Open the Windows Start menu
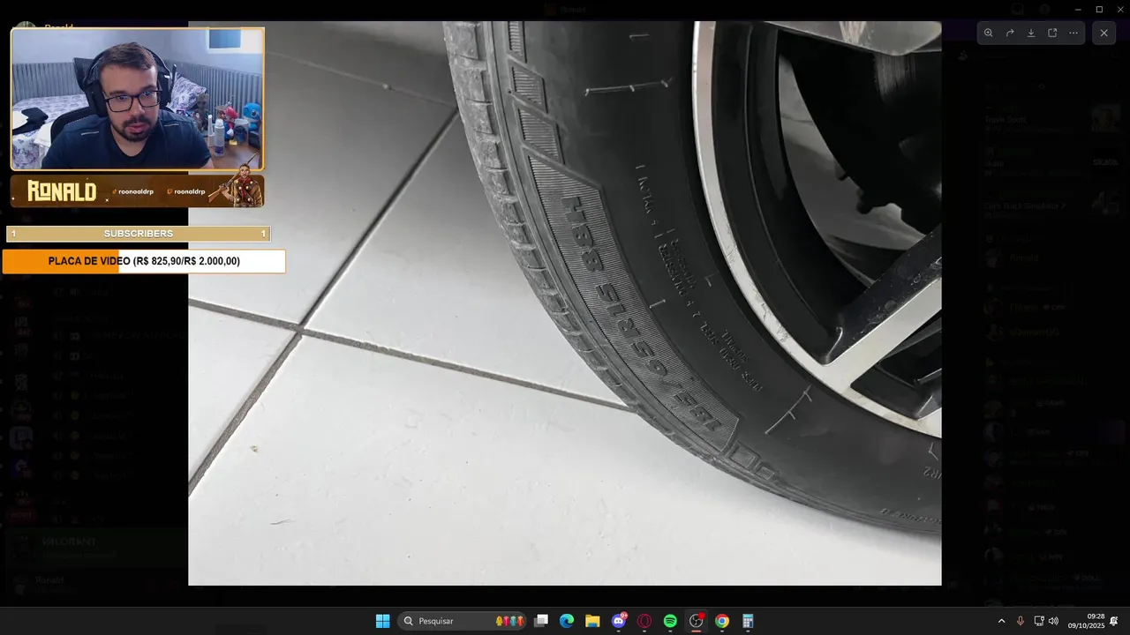 (x=382, y=621)
